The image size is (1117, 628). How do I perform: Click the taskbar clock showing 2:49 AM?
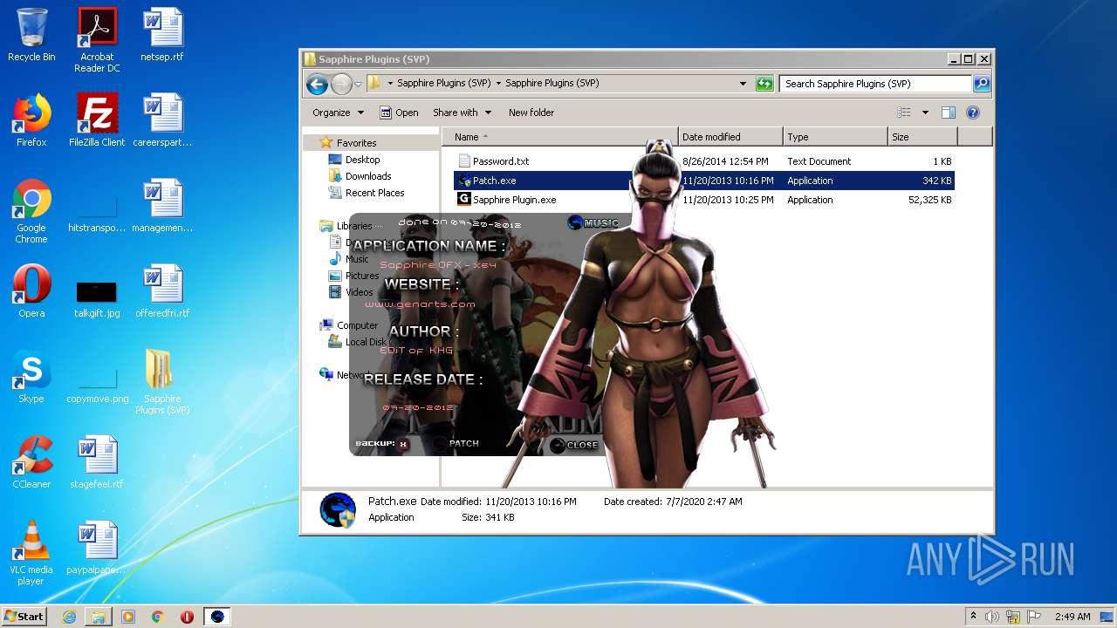(x=1072, y=617)
